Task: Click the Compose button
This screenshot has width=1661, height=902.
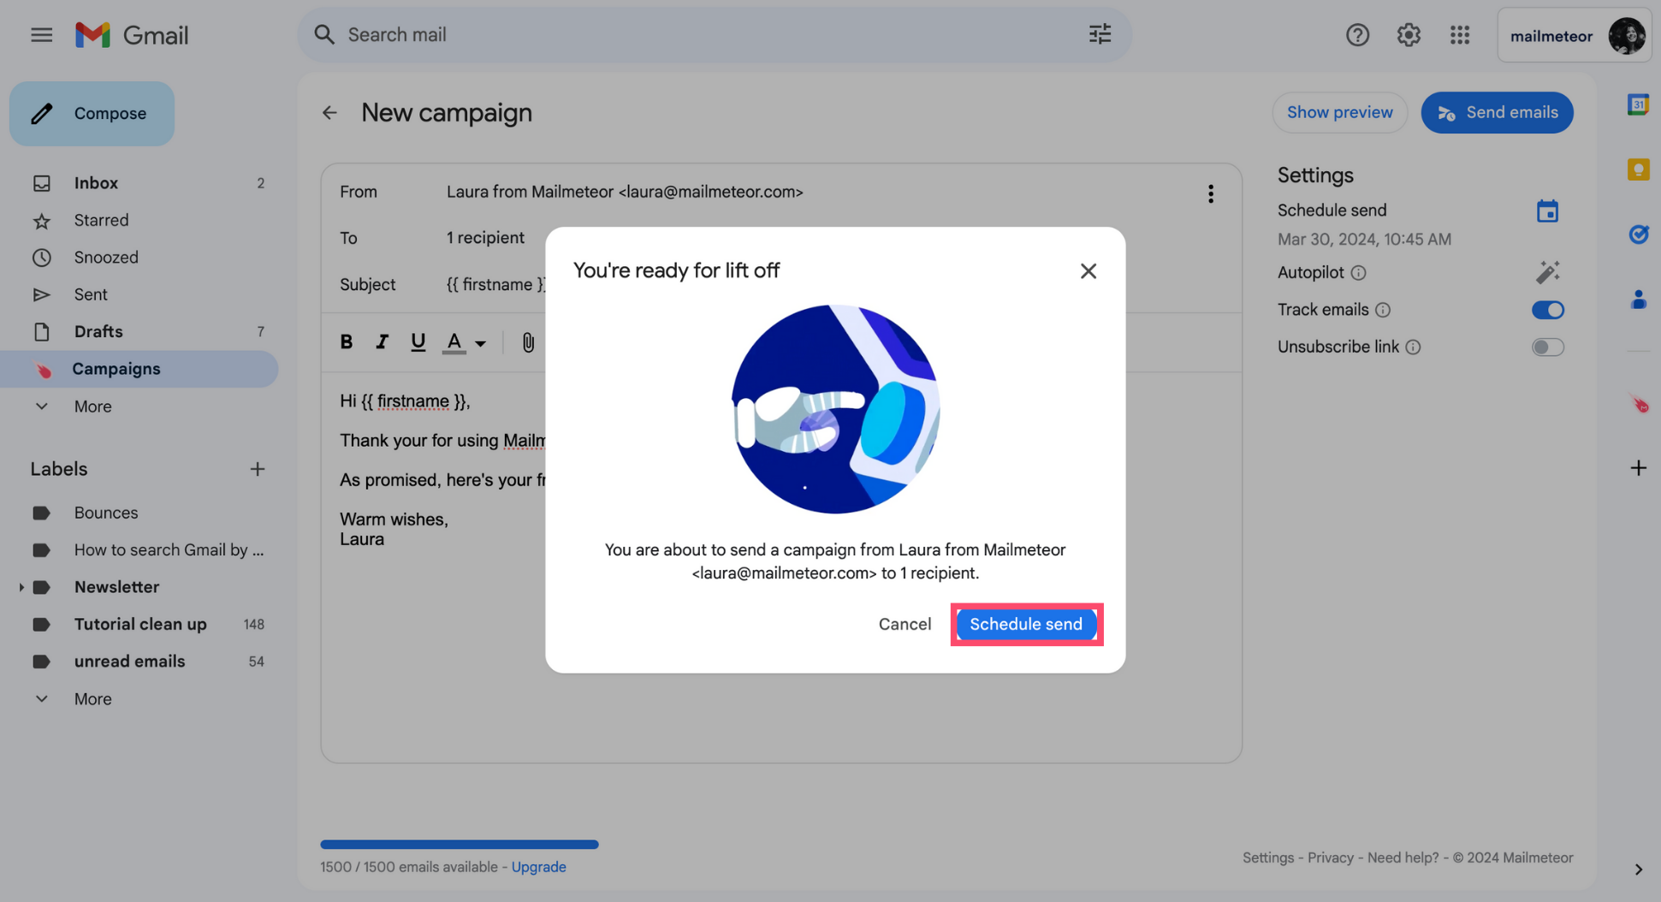Action: pyautogui.click(x=92, y=114)
